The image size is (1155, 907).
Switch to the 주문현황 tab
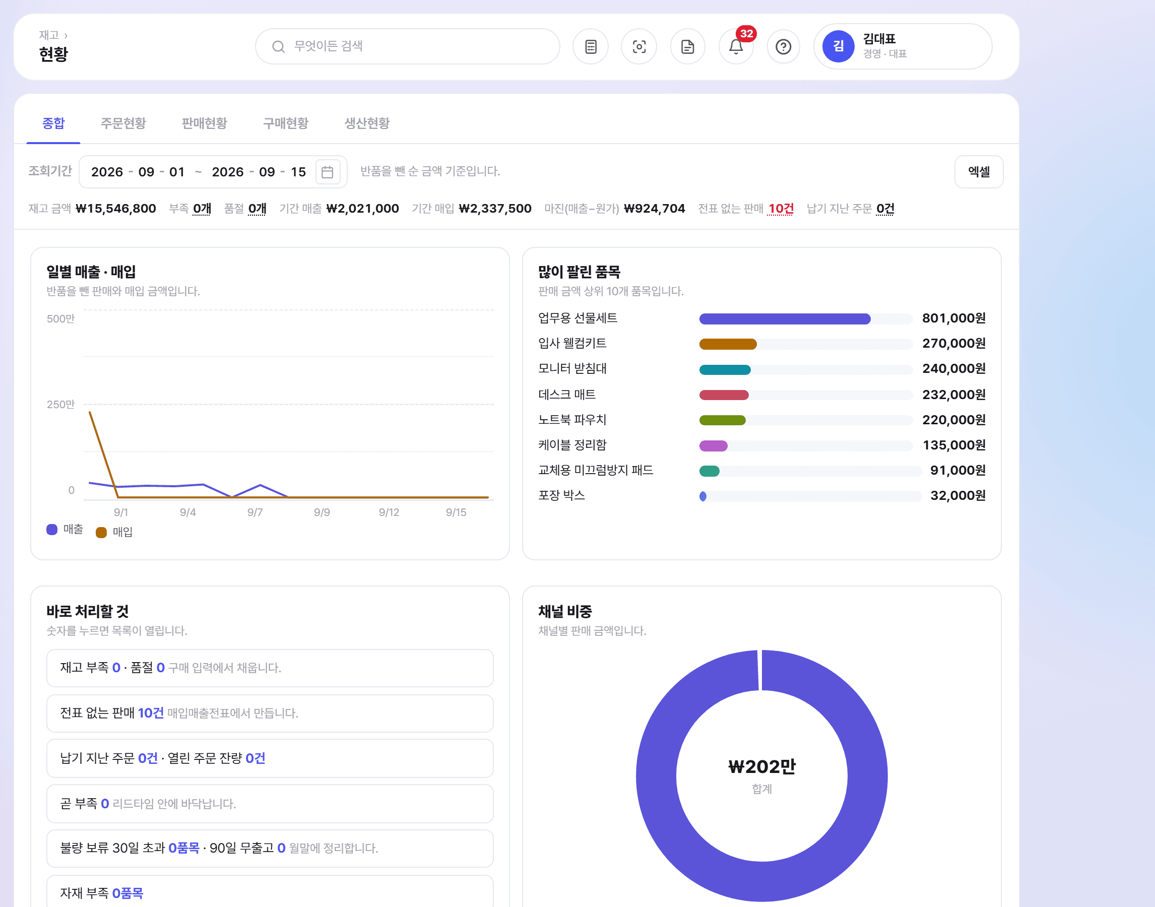point(123,123)
